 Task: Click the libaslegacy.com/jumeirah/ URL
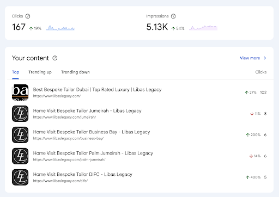[64, 118]
